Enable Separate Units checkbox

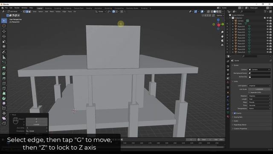249,92
